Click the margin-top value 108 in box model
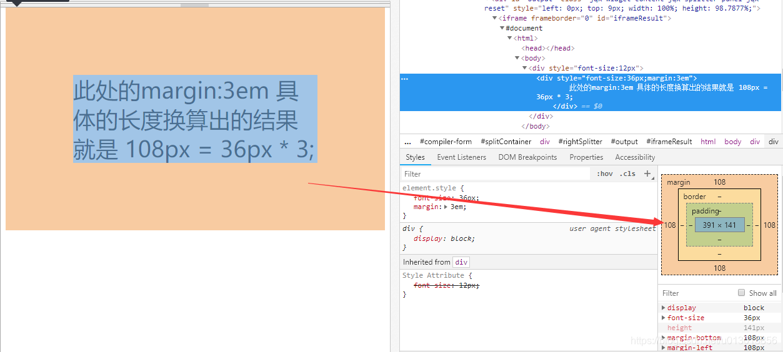Viewport: 783px width, 352px height. point(720,182)
